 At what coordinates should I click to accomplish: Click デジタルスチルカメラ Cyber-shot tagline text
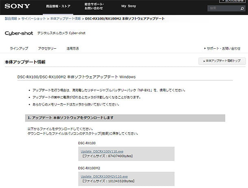pos(61,33)
